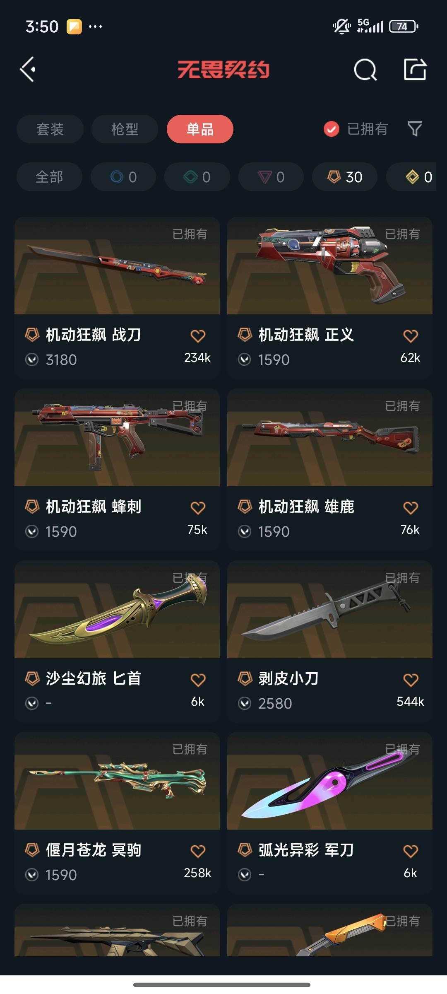
Task: Select the 全部 rarity filter chip
Action: tap(49, 177)
